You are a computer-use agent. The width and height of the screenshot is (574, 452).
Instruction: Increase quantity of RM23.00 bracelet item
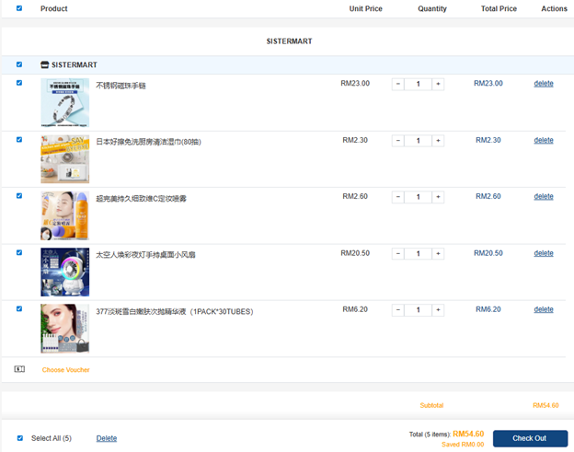(x=438, y=84)
